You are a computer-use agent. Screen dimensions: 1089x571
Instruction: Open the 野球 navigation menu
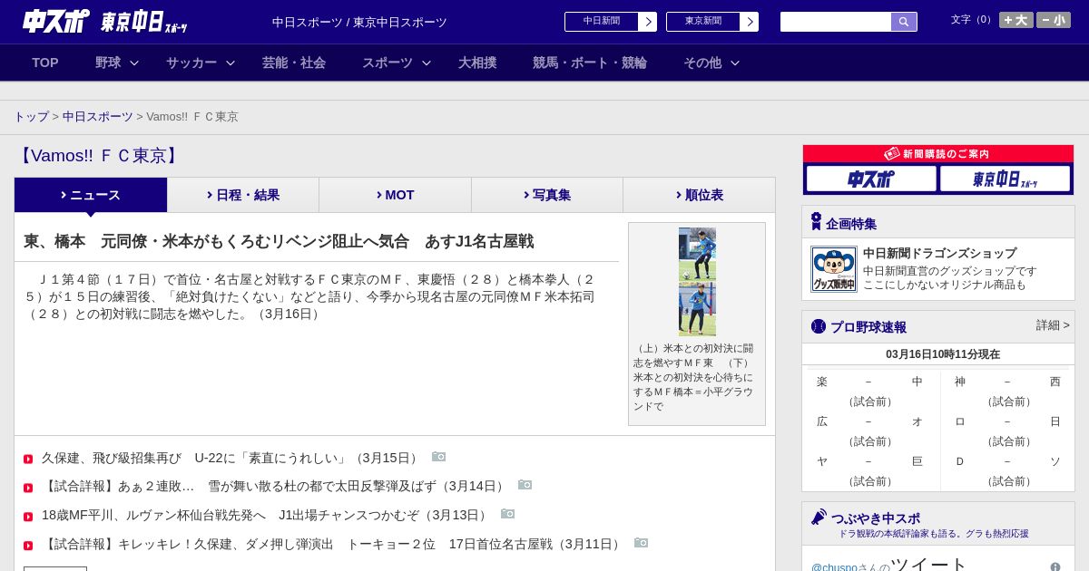[x=108, y=63]
